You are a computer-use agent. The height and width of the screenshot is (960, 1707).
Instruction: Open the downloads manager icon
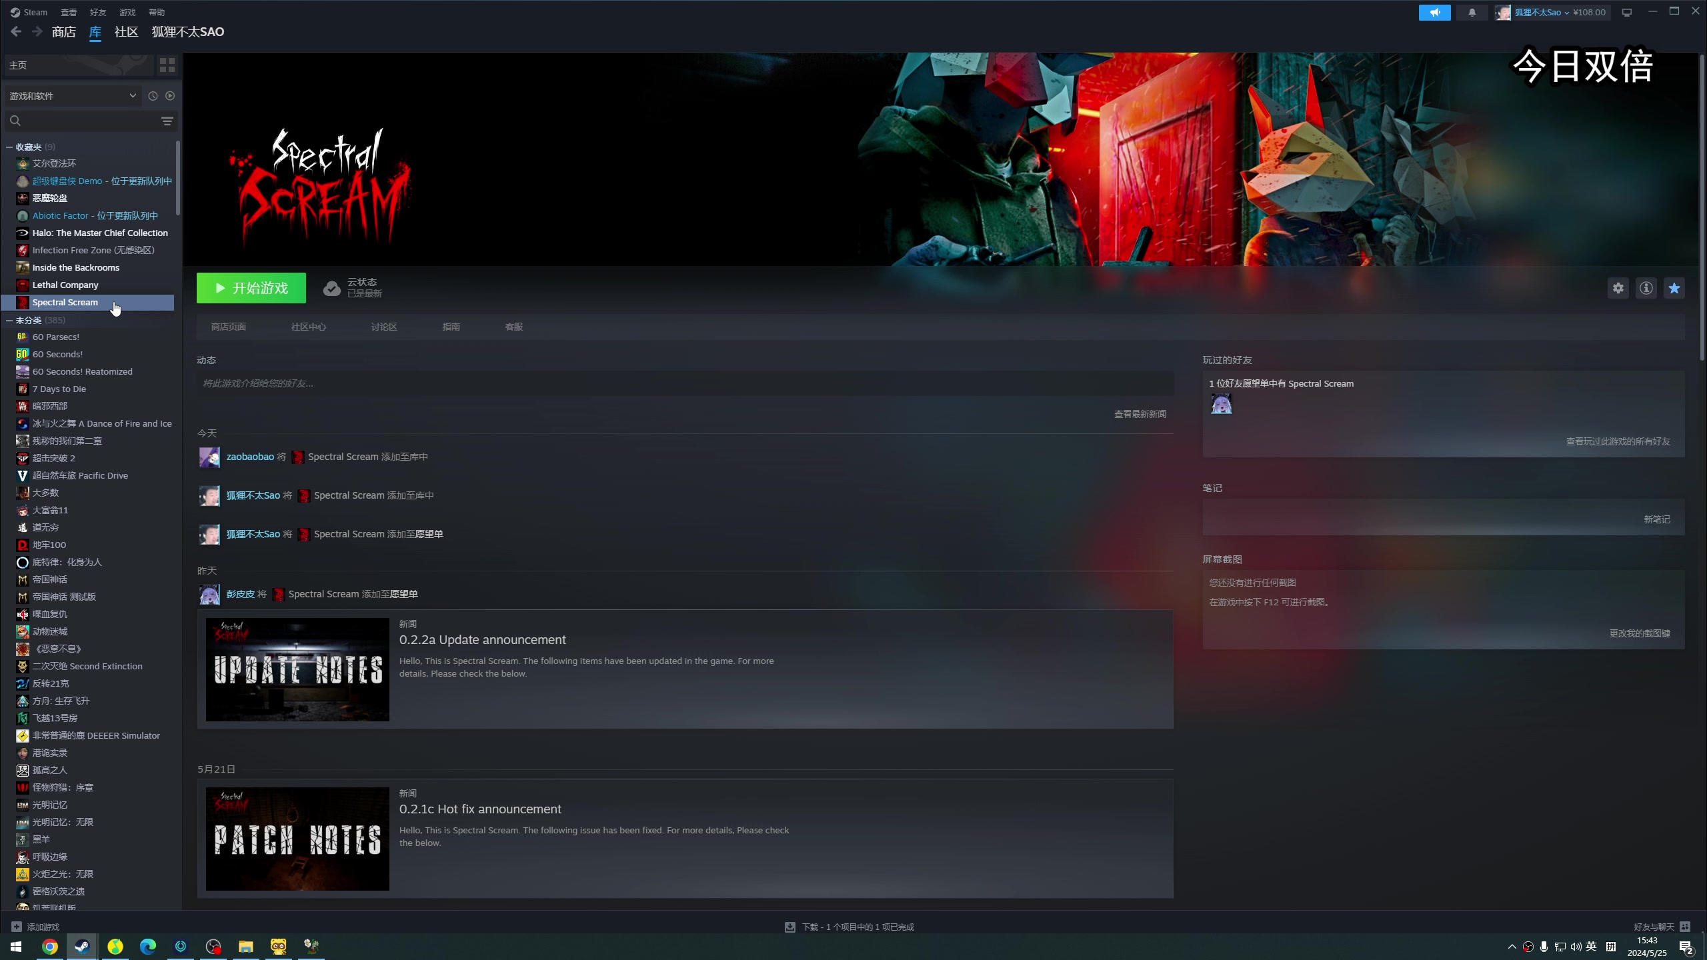pos(790,927)
